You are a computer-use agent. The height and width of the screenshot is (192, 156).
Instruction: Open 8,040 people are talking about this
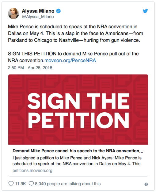[x=68, y=184]
